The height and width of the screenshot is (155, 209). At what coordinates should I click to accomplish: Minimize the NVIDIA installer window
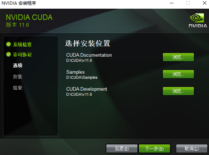172,3
